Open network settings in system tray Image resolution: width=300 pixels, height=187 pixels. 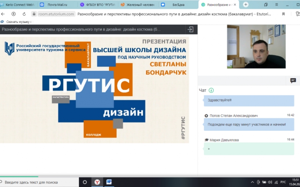coord(276,182)
